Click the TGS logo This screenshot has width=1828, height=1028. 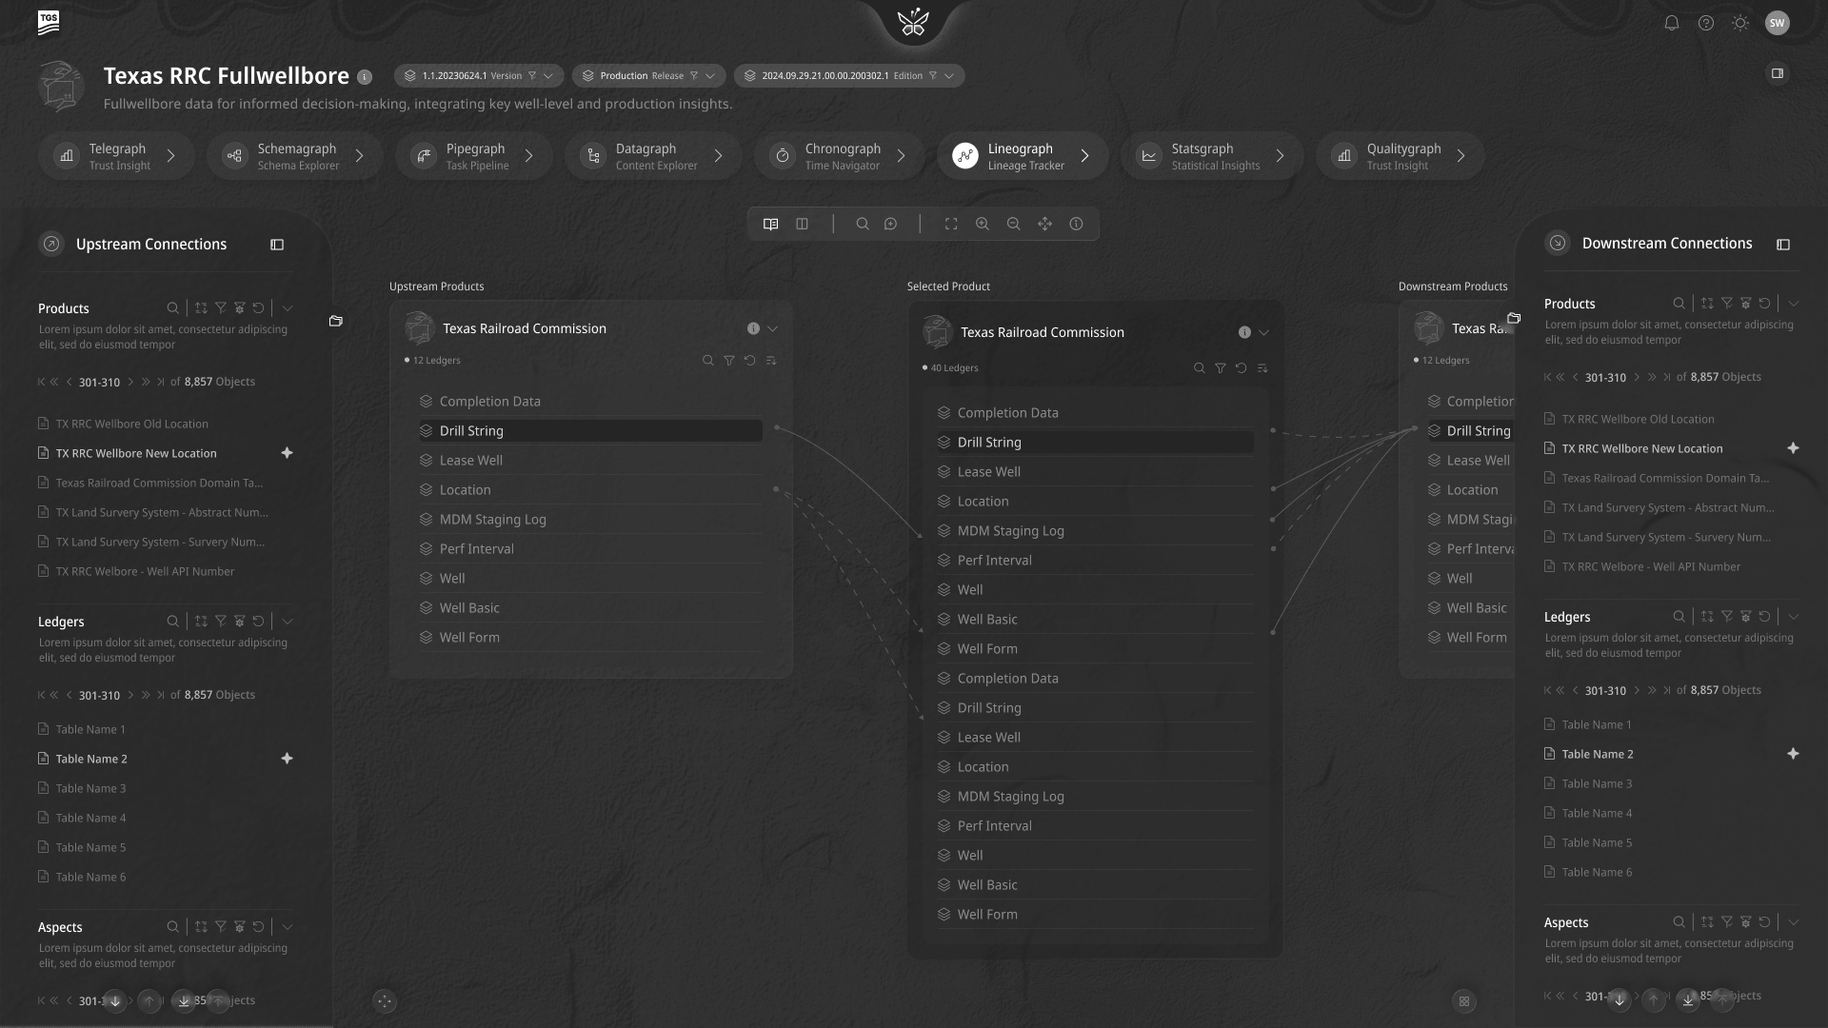pyautogui.click(x=49, y=22)
